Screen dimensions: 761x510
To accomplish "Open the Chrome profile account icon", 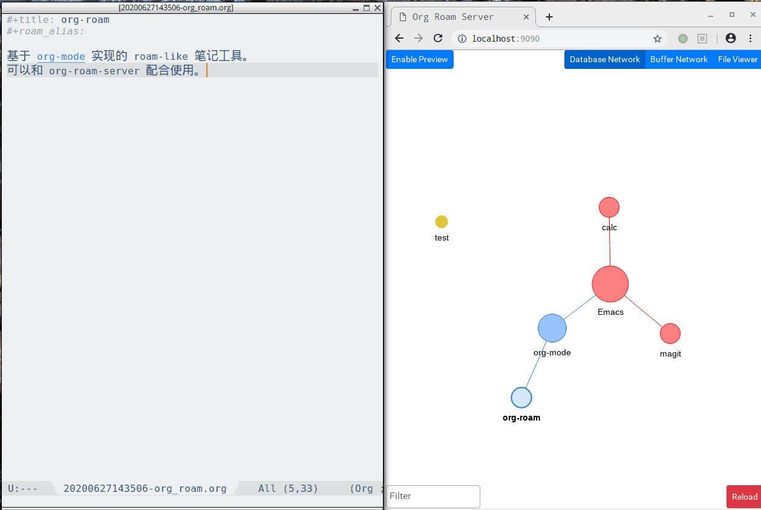I will tap(731, 39).
